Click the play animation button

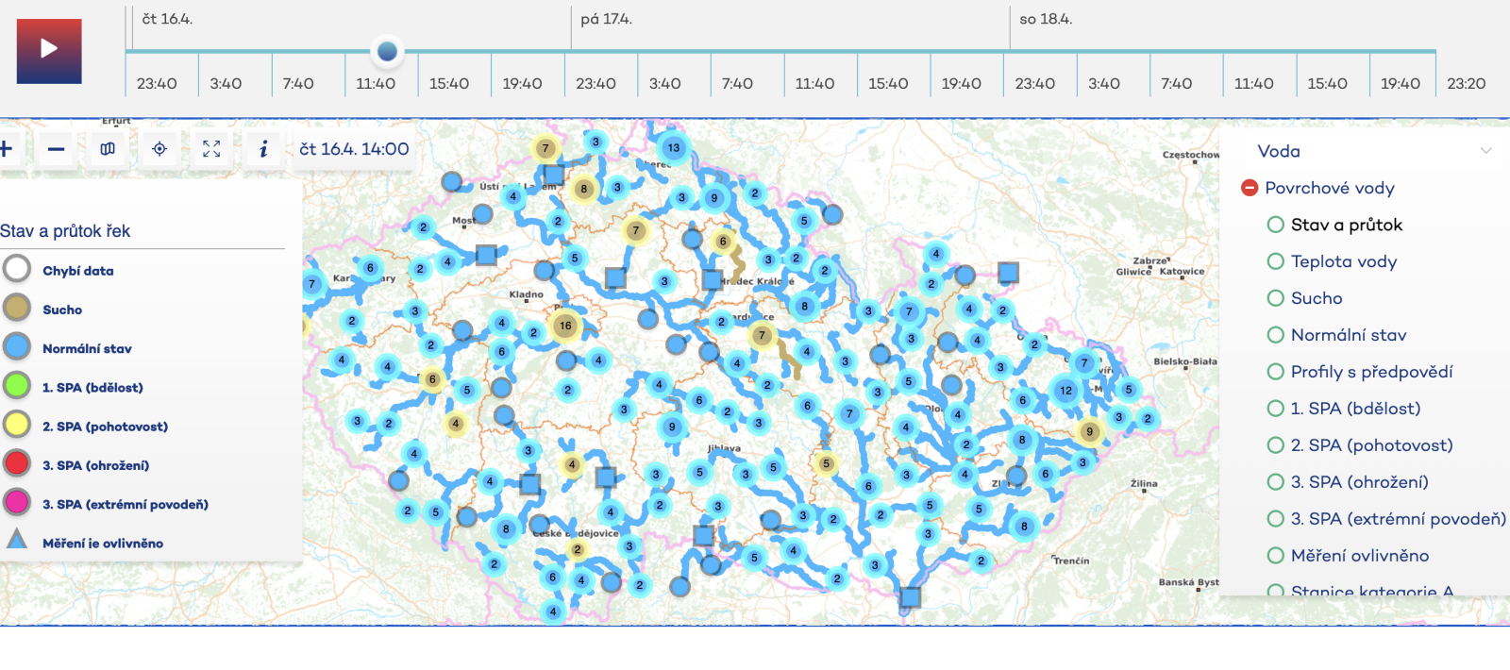[49, 50]
